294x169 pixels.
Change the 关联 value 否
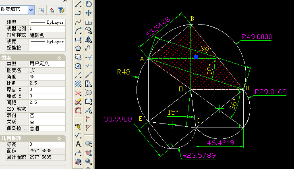[47, 122]
